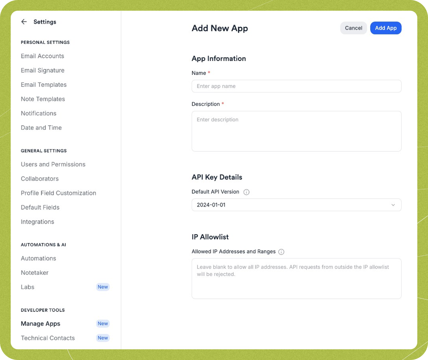Click the app Name input field
This screenshot has height=360, width=428.
tap(296, 86)
